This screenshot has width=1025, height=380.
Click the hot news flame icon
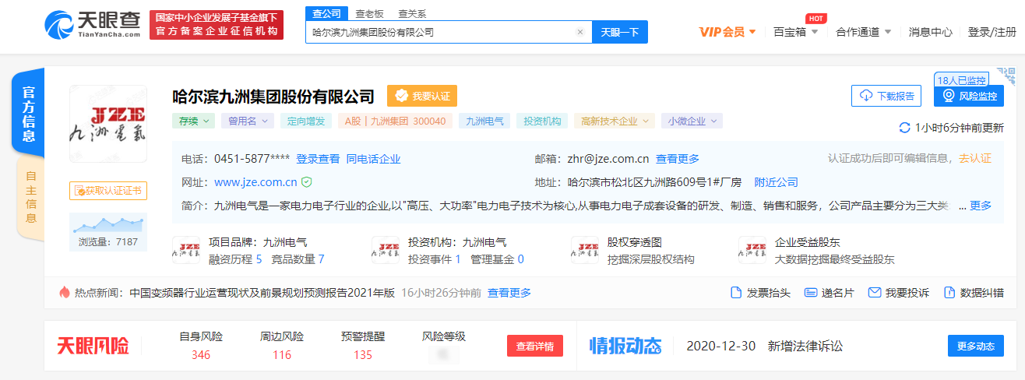[65, 293]
